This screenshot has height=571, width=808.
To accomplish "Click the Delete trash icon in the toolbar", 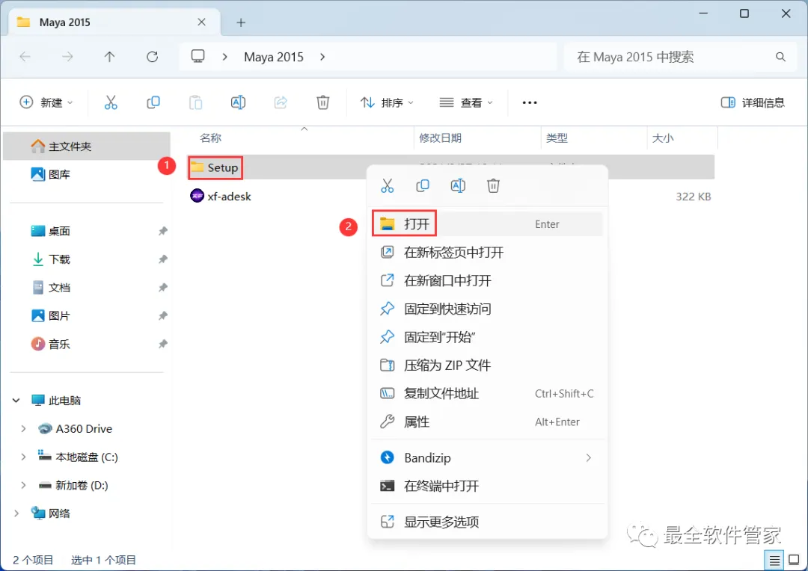I will (322, 102).
